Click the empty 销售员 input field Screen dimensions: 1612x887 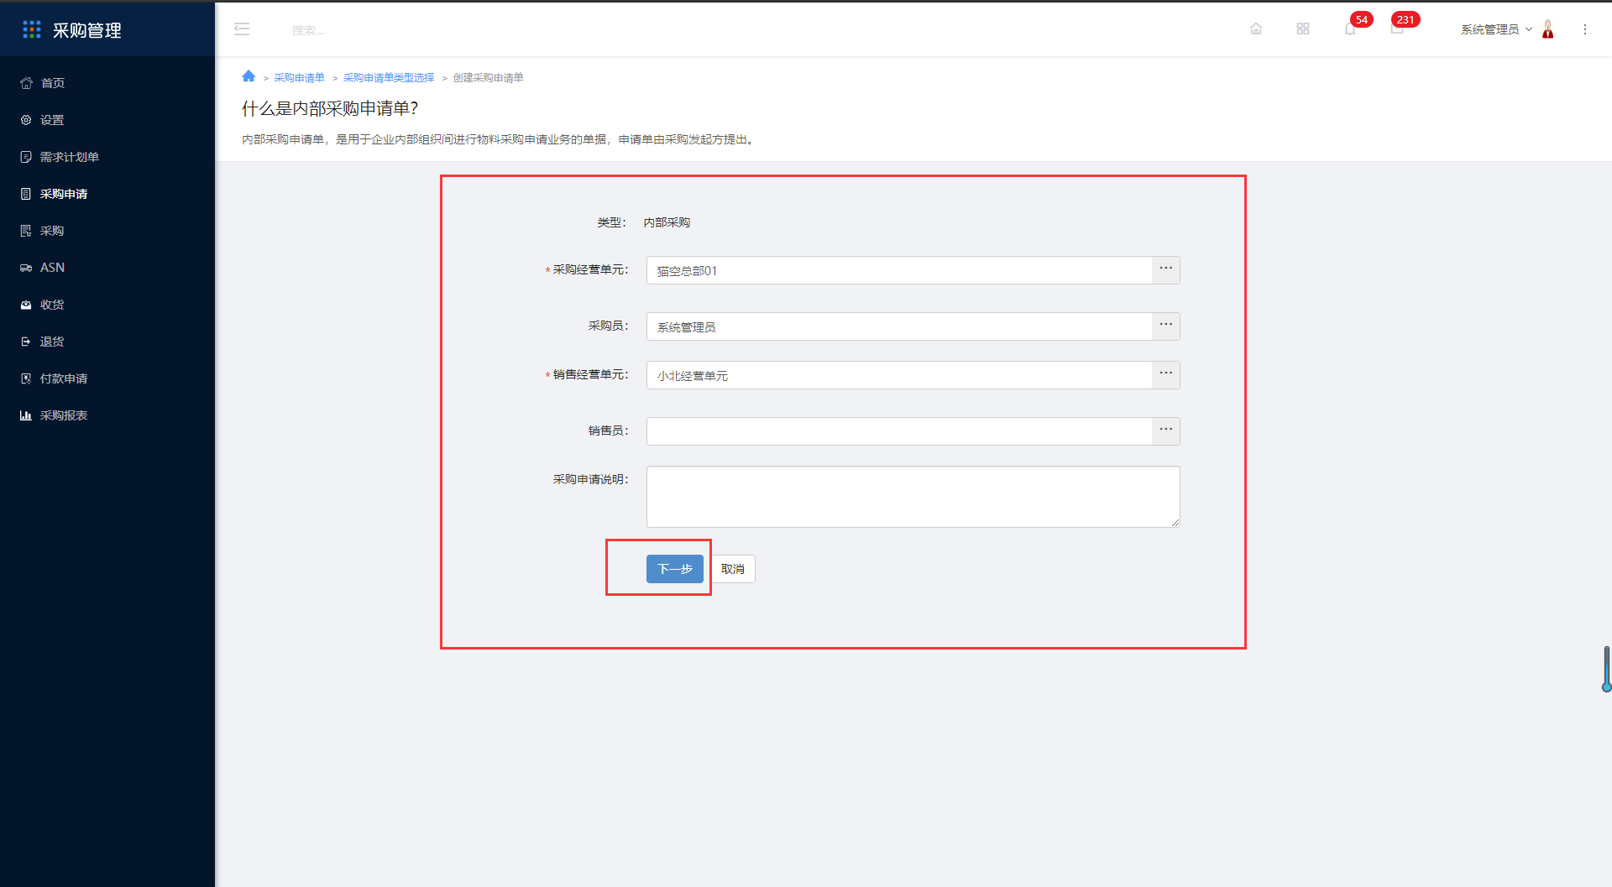point(899,431)
